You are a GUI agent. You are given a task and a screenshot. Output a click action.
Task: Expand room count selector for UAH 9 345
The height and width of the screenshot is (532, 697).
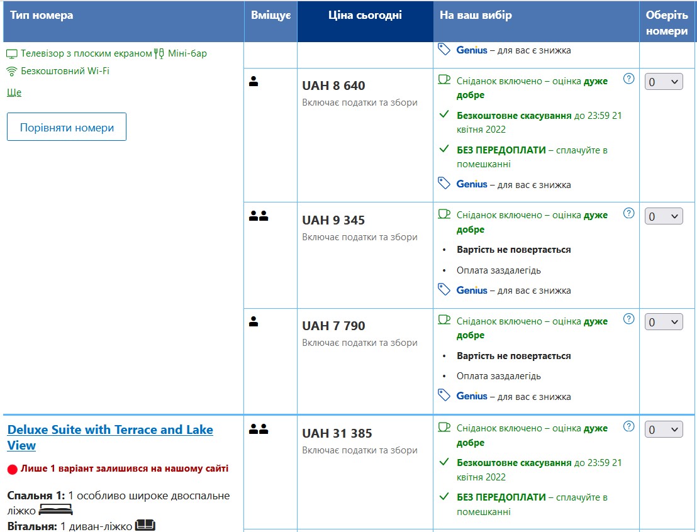click(x=664, y=216)
